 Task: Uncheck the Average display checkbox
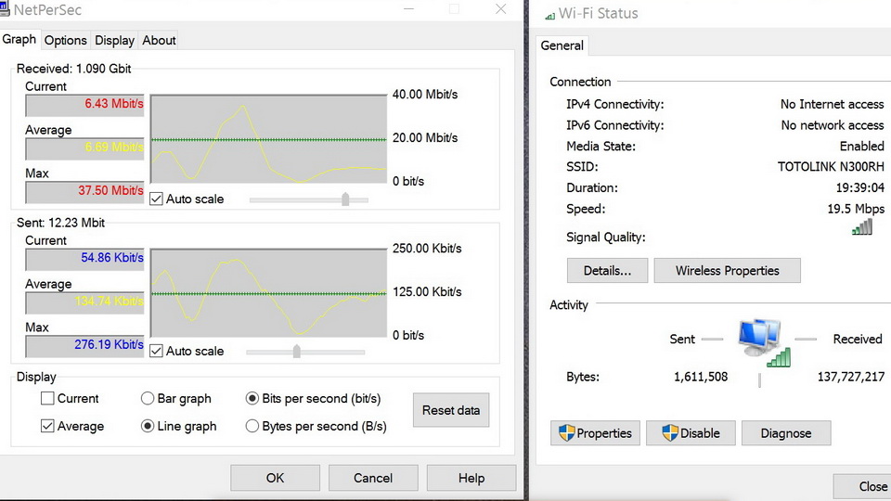point(47,427)
